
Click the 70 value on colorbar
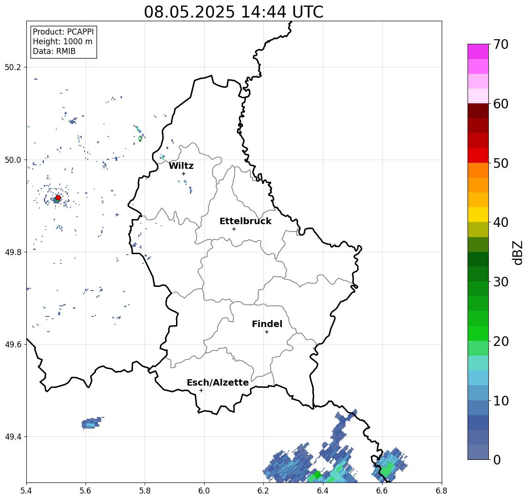[x=501, y=44]
